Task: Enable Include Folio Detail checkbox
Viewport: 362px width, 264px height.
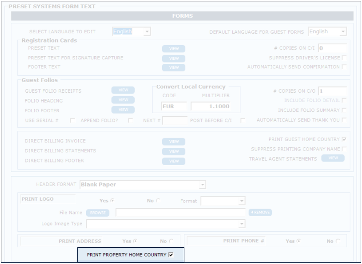Action: (x=344, y=100)
